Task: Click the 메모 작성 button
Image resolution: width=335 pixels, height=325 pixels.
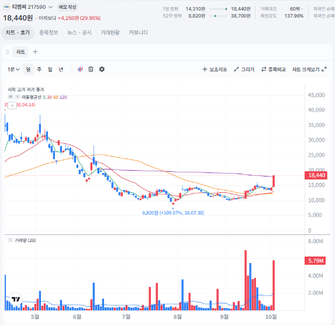Action: click(x=67, y=7)
